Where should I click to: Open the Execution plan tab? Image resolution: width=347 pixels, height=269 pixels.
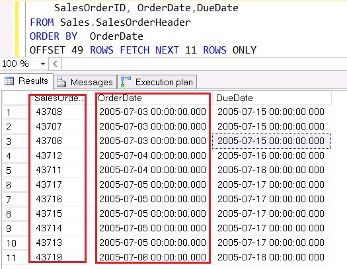click(x=157, y=83)
